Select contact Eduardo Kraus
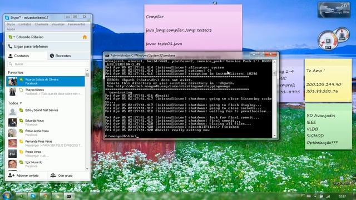This screenshot has width=356, height=200. tap(46, 122)
